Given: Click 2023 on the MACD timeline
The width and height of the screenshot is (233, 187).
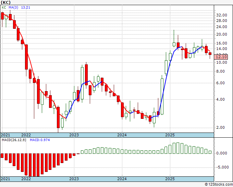Looking at the screenshot, I should point(74,179).
